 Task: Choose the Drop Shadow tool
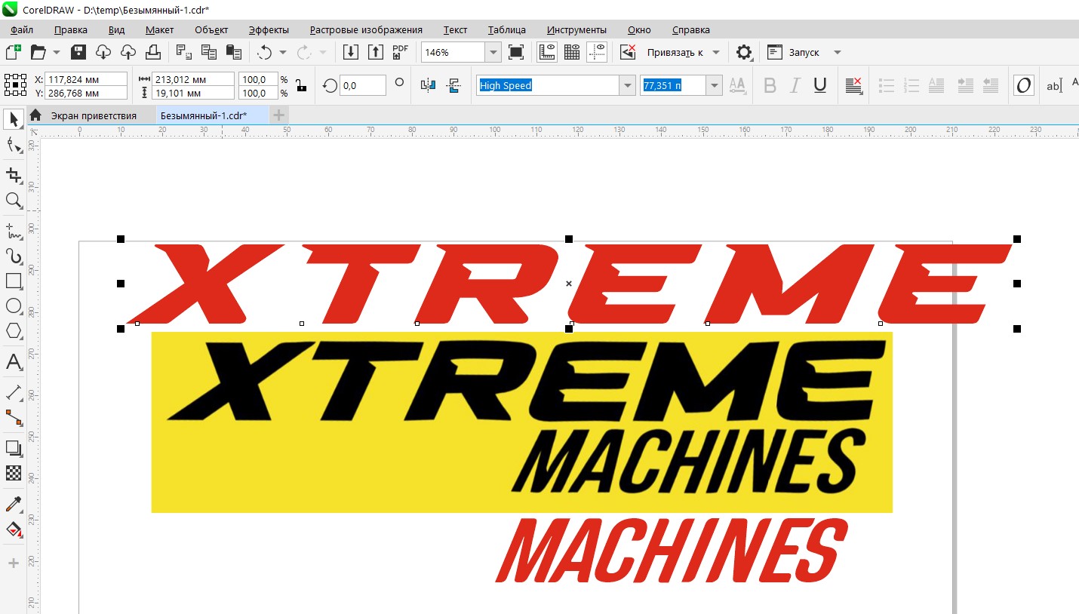pos(14,448)
